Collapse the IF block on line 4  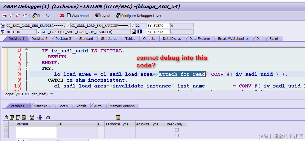click(x=26, y=51)
